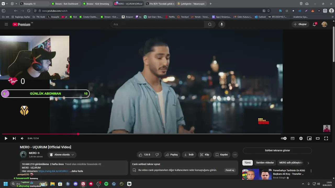Toggle the Vivaldi side panel
Screen dimensions: 335x188
coord(3,11)
